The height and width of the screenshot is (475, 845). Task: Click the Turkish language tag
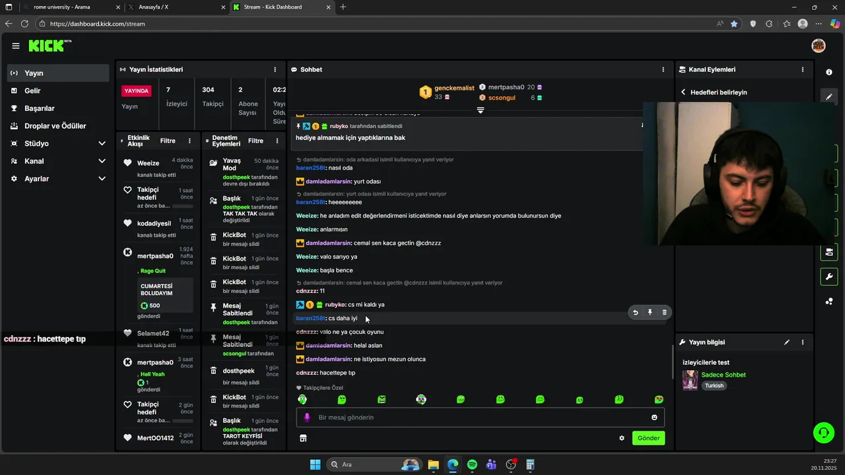714,386
